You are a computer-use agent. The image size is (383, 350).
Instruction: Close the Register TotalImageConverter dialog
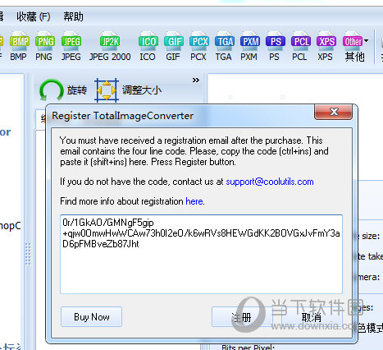point(333,112)
